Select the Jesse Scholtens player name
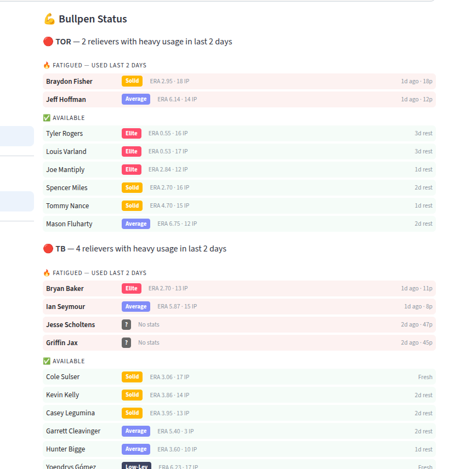The height and width of the screenshot is (469, 466). [70, 324]
